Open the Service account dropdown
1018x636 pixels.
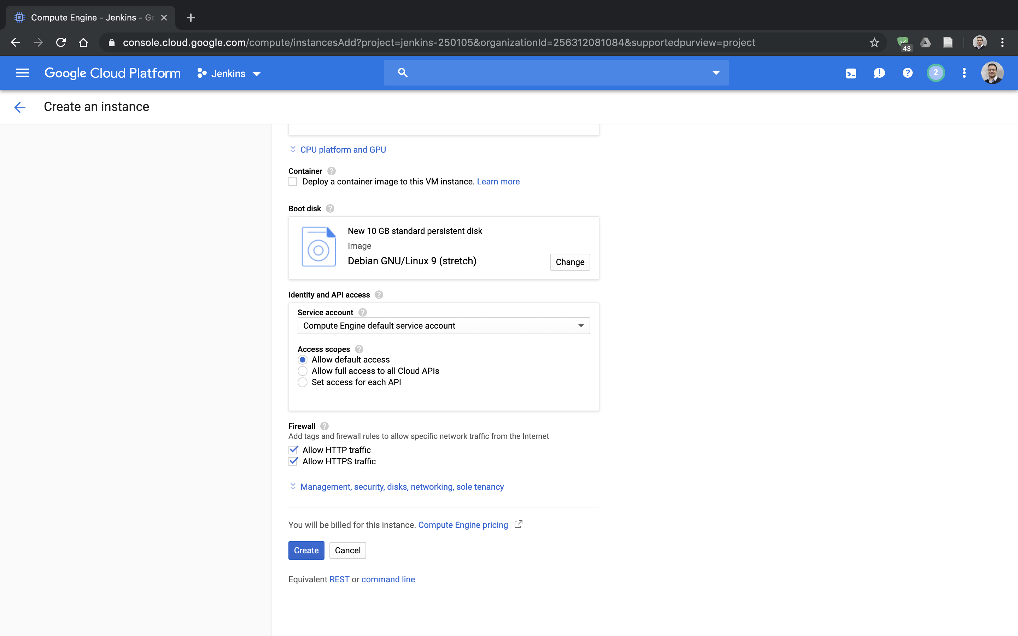[x=443, y=325]
